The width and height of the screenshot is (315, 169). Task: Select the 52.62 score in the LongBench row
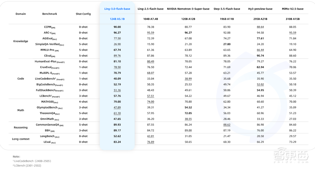pyautogui.click(x=117, y=136)
